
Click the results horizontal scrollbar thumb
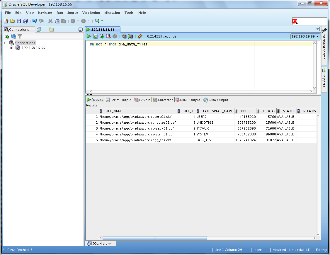(155, 238)
